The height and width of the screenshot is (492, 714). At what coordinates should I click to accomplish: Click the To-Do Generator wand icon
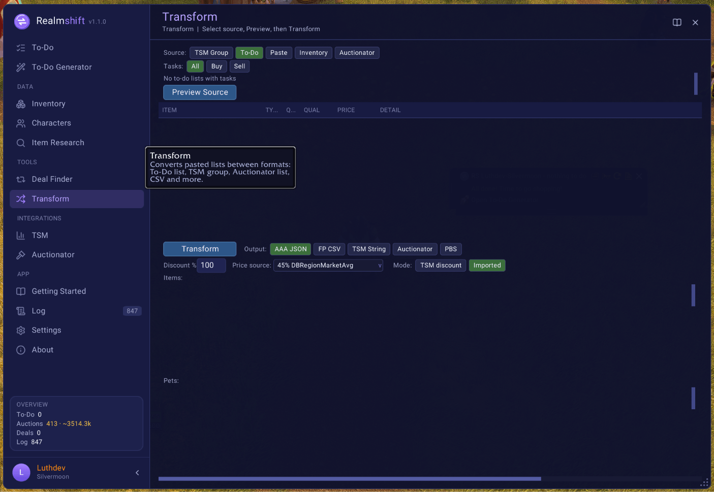tap(21, 67)
